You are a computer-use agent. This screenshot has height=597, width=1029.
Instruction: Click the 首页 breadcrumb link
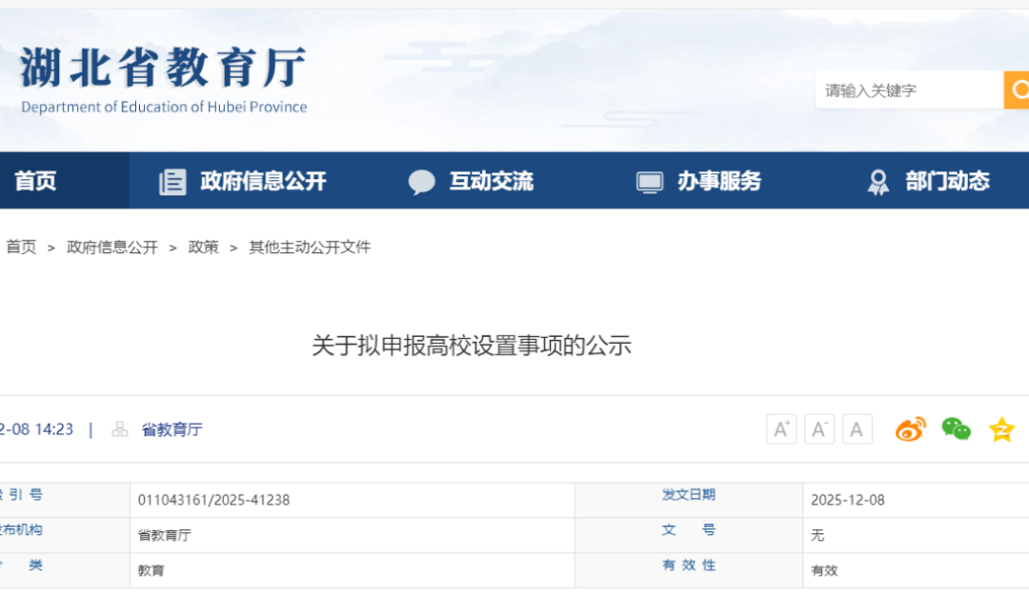click(x=21, y=248)
